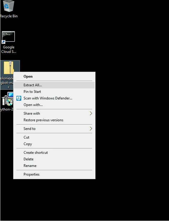Select the Google Cloud SDK shortcut icon

click(x=8, y=37)
